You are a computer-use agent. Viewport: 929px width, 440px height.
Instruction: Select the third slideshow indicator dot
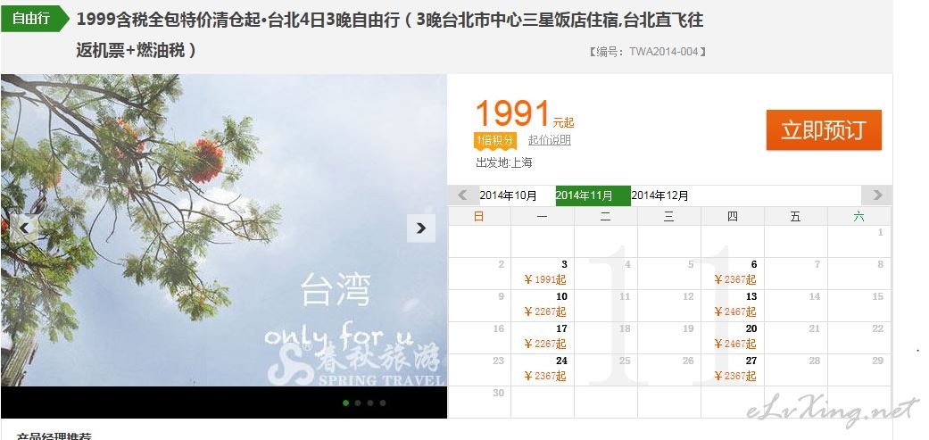(370, 403)
